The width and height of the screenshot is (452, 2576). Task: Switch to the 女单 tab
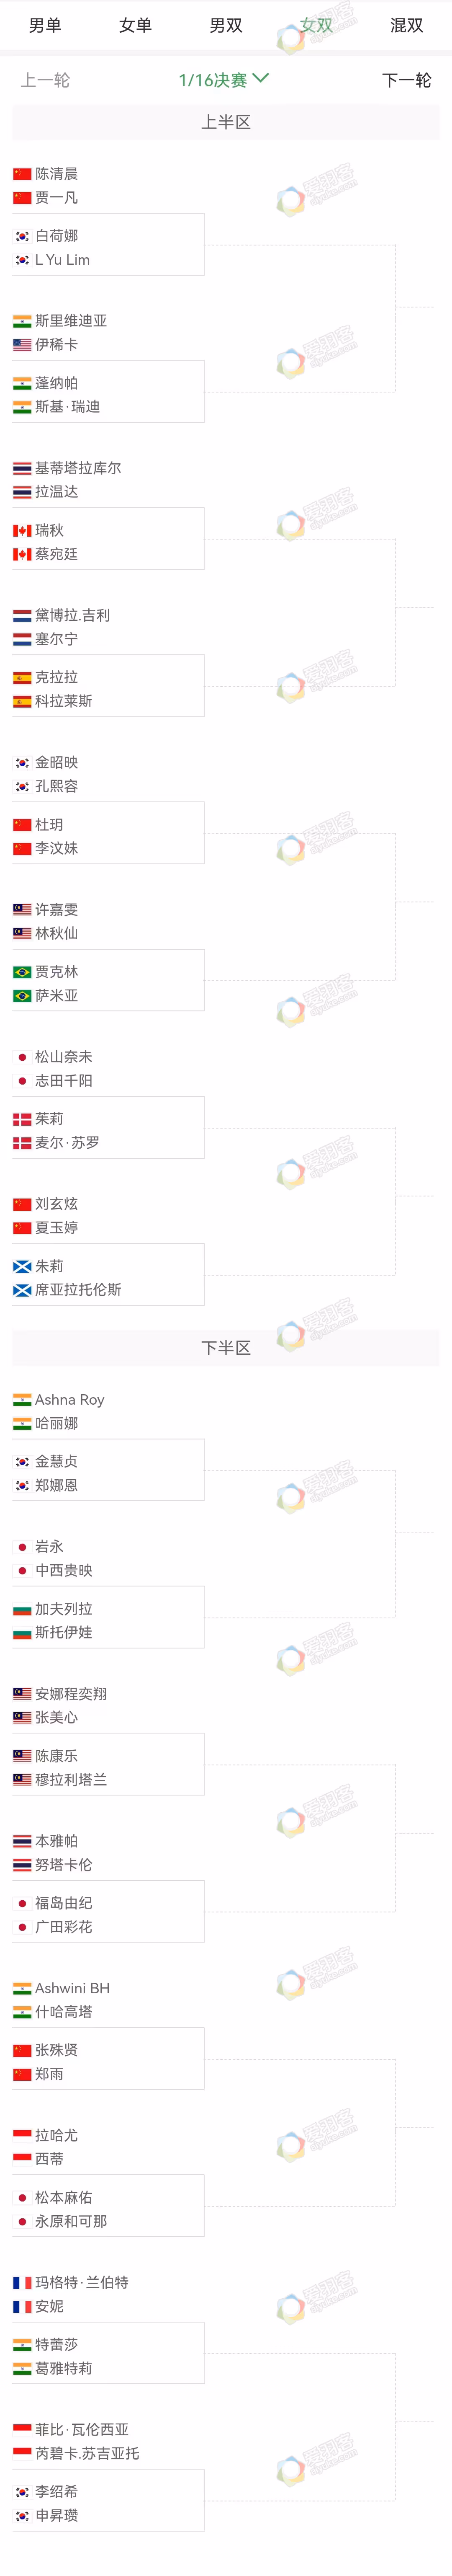[x=135, y=25]
